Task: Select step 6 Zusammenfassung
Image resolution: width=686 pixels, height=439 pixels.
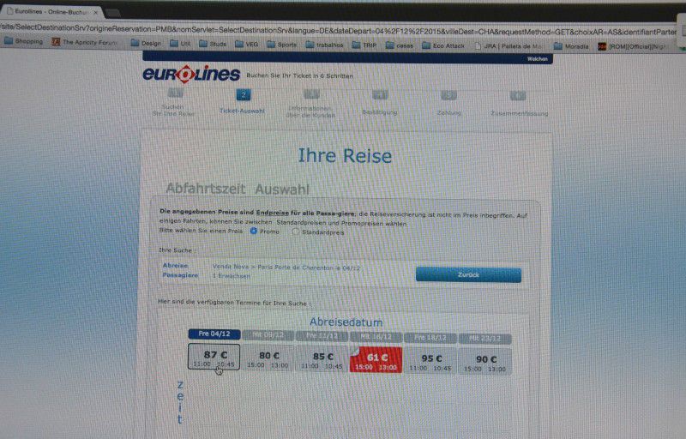Action: 519,105
